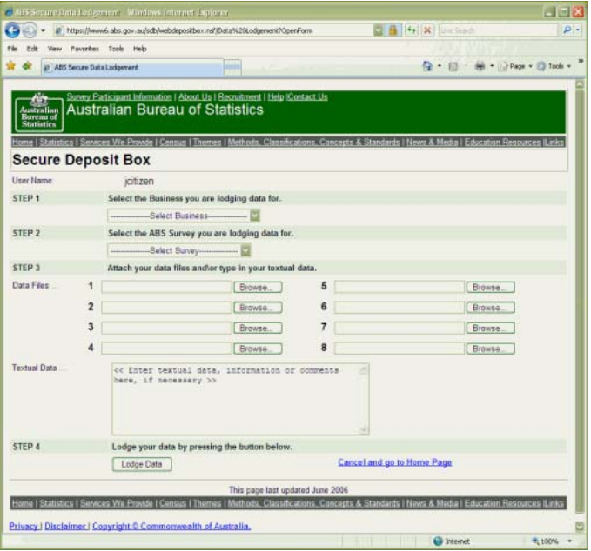Click Browse for data file 4
This screenshot has width=591, height=551.
click(258, 349)
